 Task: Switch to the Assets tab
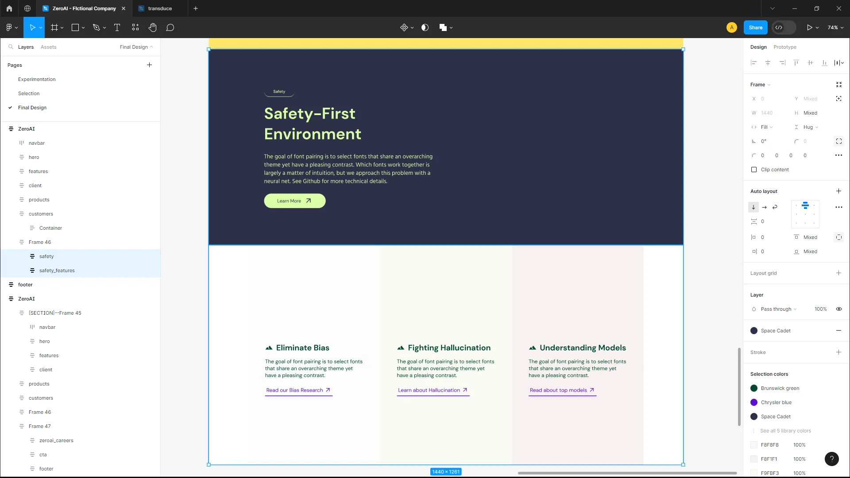(48, 47)
